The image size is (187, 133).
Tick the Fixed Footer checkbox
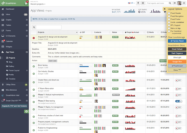pos(169,19)
